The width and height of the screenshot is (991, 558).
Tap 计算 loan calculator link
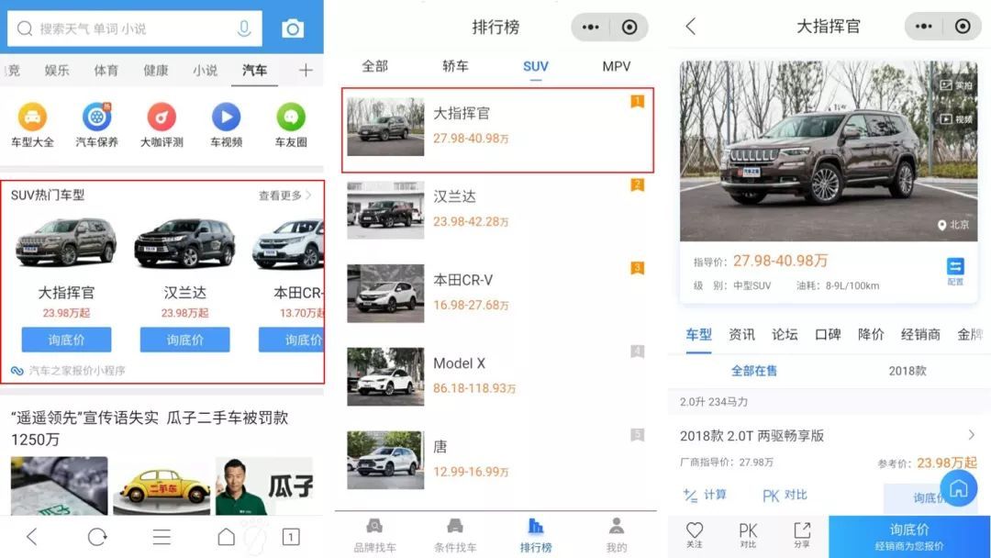705,495
